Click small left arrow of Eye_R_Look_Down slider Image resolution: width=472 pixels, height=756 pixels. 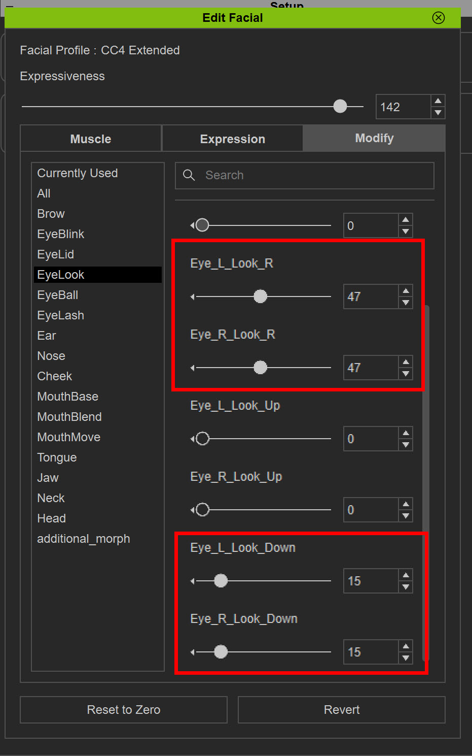[x=193, y=652]
